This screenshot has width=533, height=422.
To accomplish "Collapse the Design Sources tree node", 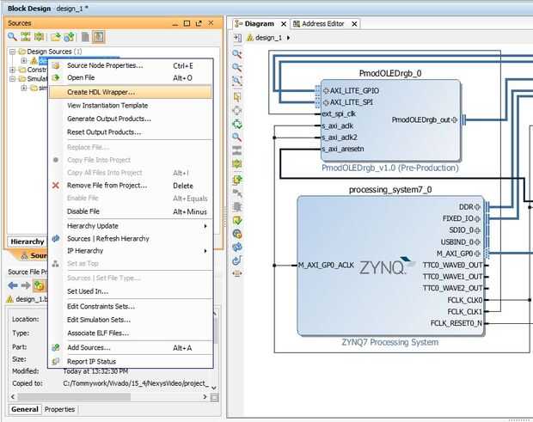I will point(13,52).
